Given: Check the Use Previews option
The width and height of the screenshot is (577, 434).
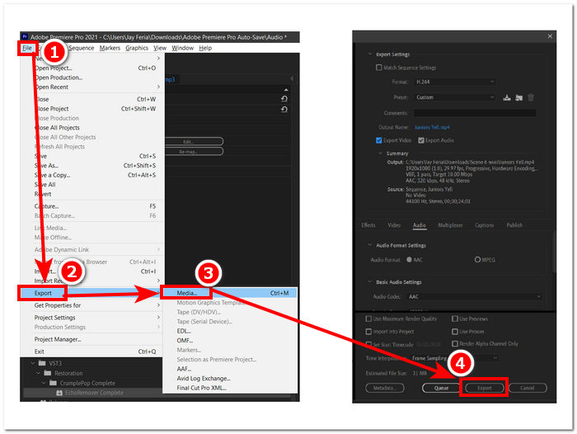Looking at the screenshot, I should [455, 318].
